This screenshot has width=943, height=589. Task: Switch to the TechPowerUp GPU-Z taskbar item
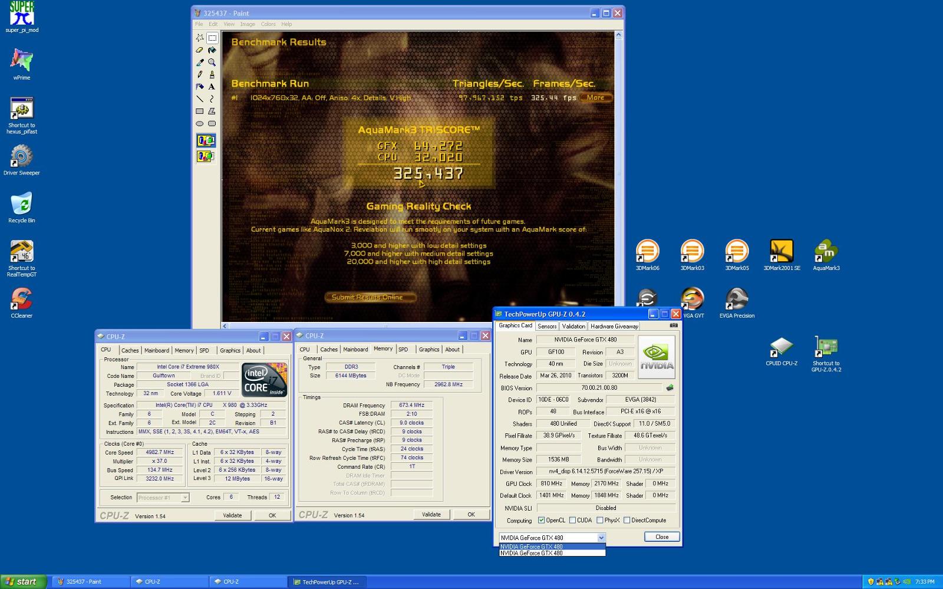coord(328,581)
